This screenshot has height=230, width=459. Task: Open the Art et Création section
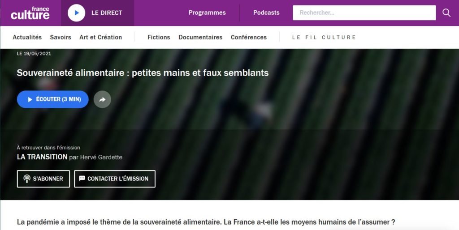100,37
